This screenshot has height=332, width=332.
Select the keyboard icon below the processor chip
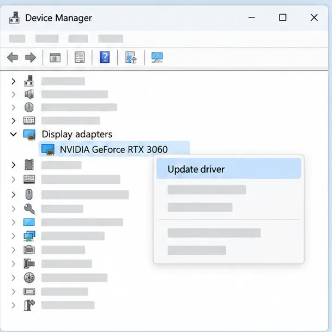pyautogui.click(x=29, y=179)
